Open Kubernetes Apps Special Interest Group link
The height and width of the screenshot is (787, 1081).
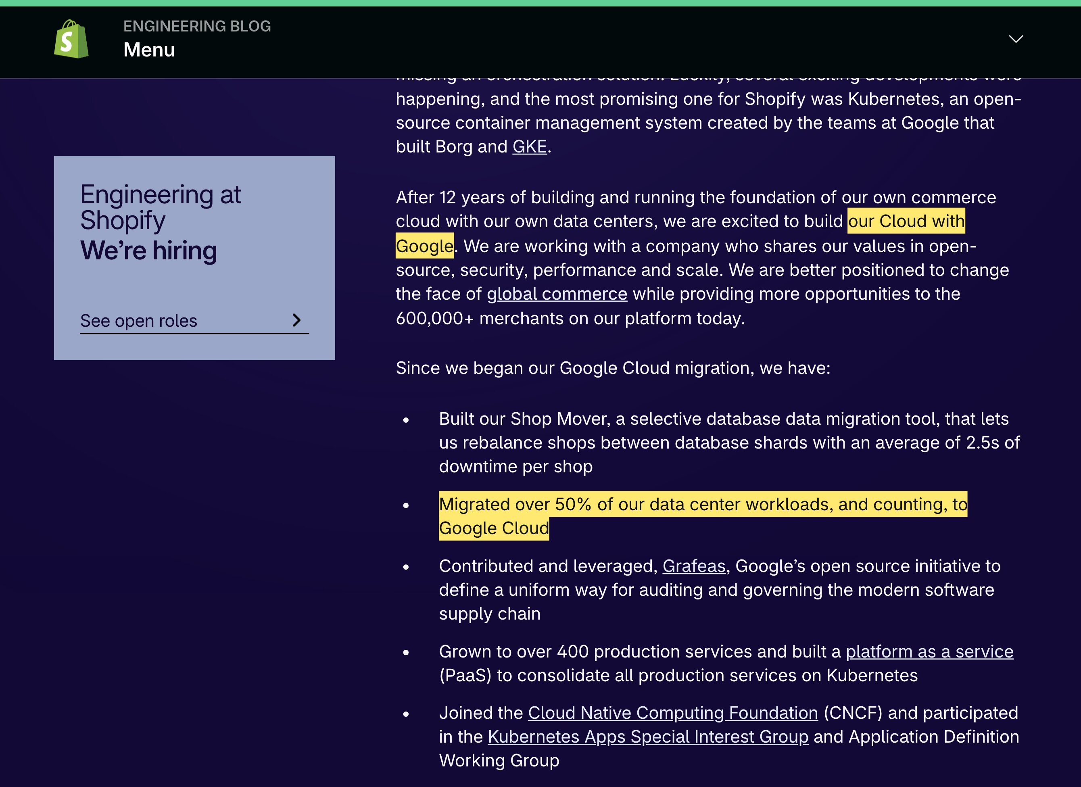[x=648, y=737]
